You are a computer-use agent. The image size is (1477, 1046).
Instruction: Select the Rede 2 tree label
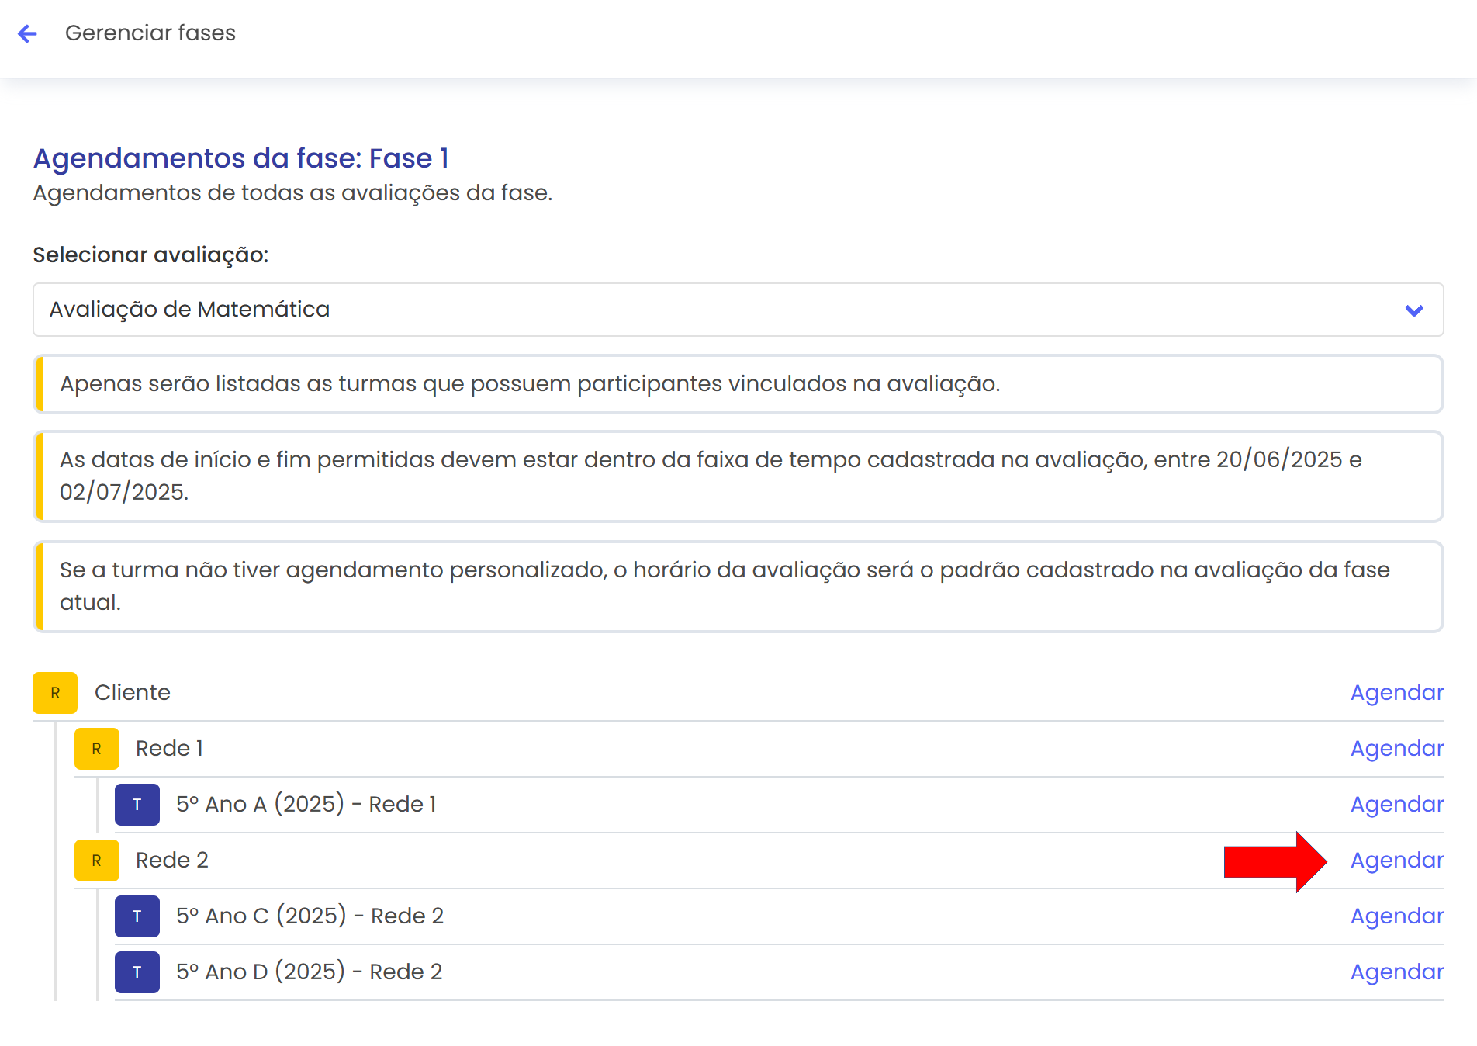[172, 861]
